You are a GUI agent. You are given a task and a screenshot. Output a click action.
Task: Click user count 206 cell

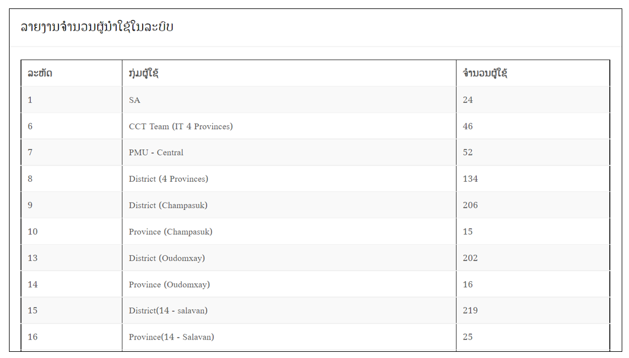point(533,205)
